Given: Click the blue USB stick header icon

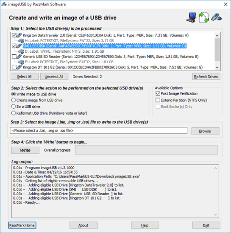Looking at the screenshot, I should coord(216,17).
